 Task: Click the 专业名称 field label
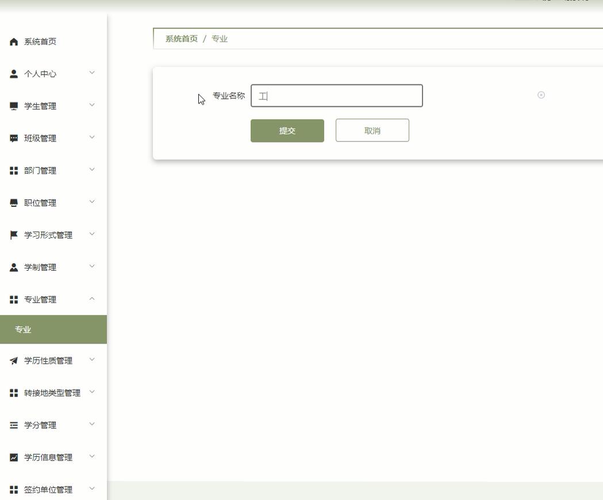pos(229,96)
